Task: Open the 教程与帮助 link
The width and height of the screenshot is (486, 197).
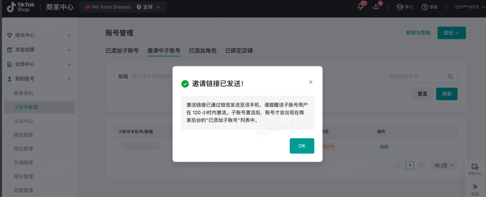Action: point(418,33)
